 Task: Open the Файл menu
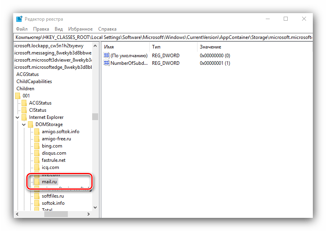coord(22,29)
